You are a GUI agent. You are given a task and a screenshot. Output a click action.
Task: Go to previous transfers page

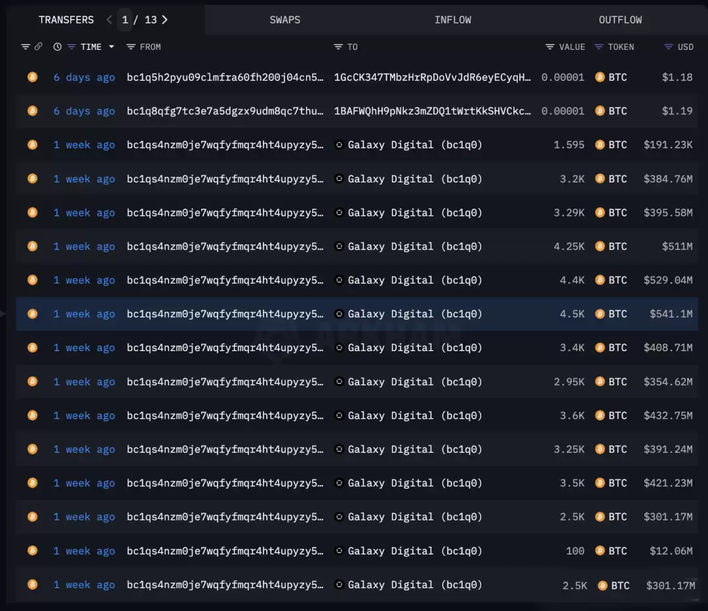tap(109, 20)
